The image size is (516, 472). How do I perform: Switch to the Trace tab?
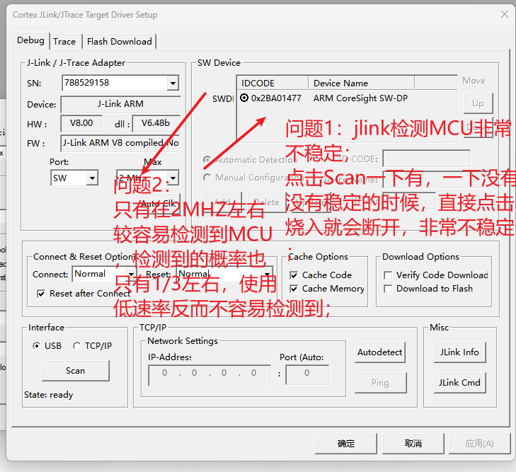[x=64, y=42]
